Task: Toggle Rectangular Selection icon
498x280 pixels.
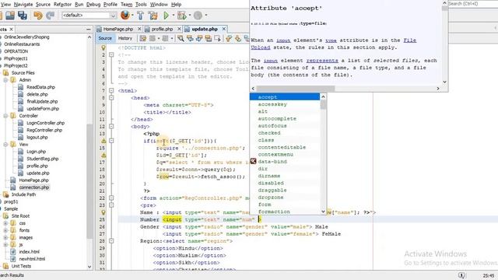Action: pos(218,38)
